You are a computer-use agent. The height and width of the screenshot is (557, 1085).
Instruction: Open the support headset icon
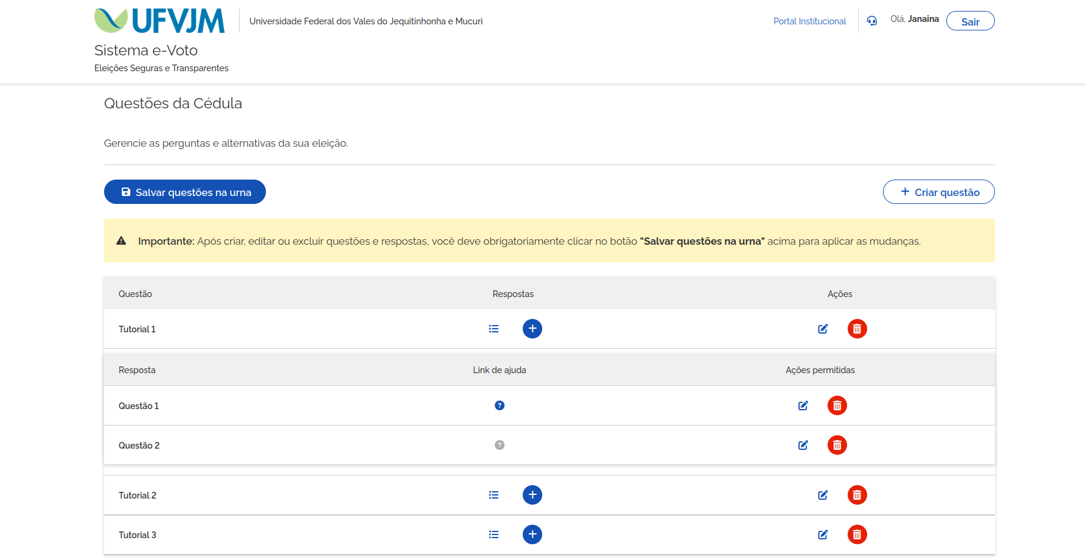click(x=872, y=21)
